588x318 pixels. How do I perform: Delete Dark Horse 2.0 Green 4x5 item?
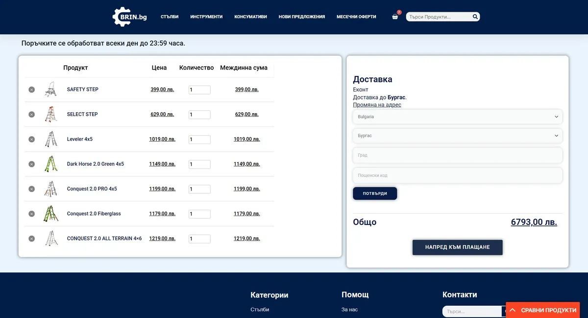pyautogui.click(x=31, y=164)
